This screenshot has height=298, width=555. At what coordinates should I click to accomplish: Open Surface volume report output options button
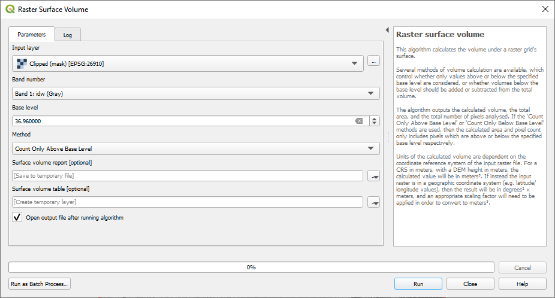point(373,176)
